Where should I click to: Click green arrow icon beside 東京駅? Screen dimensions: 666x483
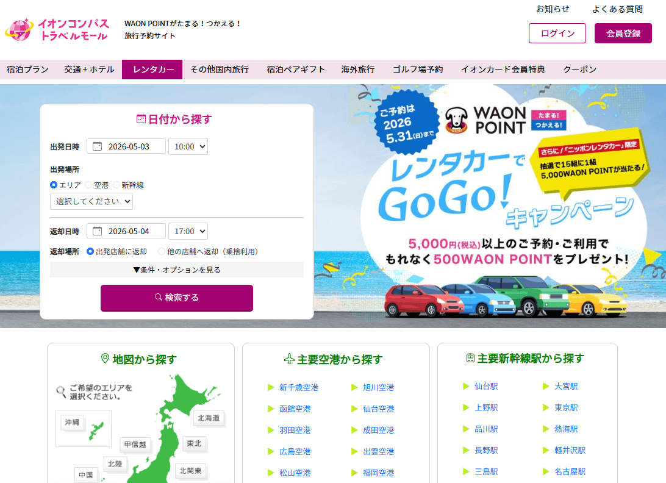click(x=546, y=407)
